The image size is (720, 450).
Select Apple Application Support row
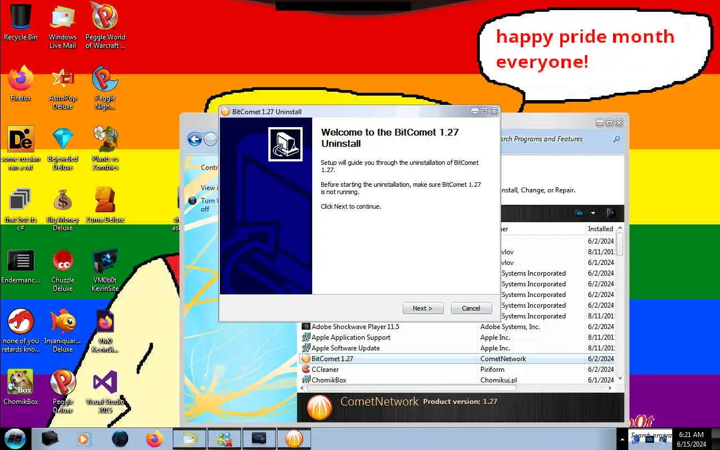tap(457, 337)
